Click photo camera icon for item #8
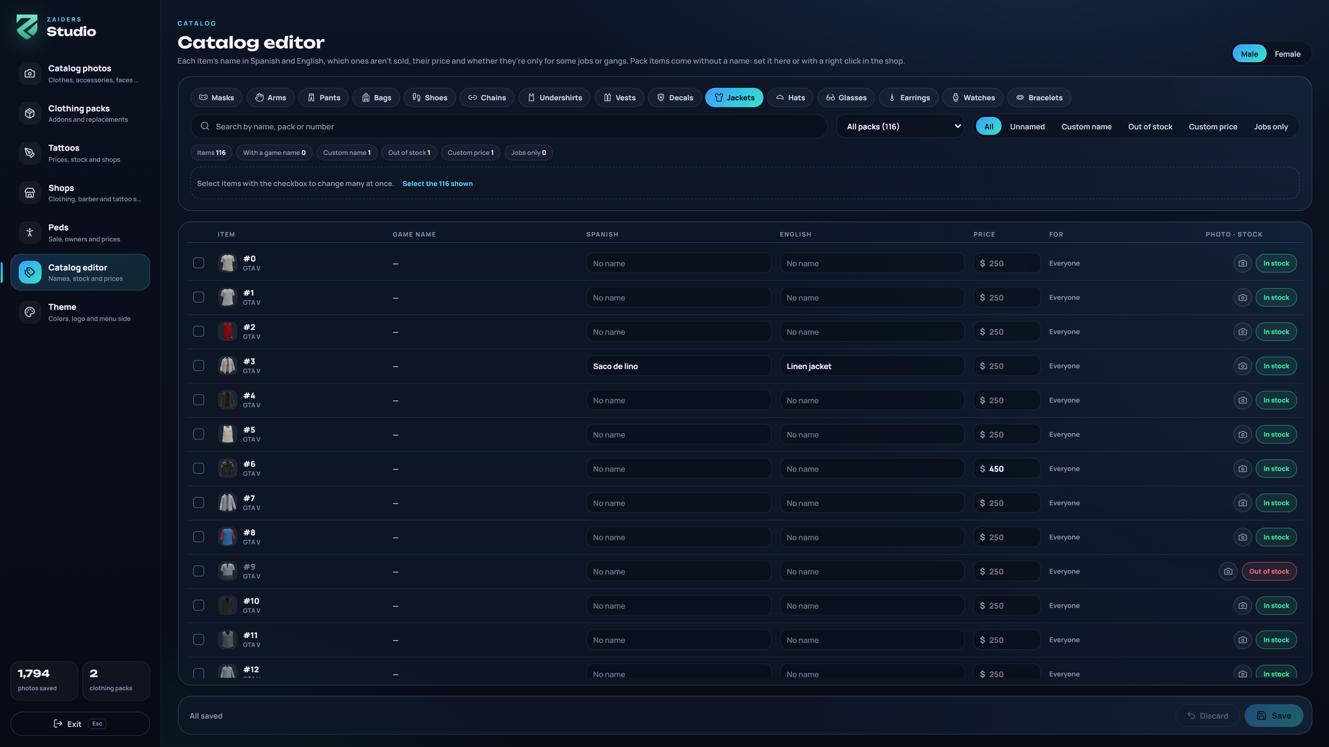Screen dimensions: 1329x747 pos(1242,537)
